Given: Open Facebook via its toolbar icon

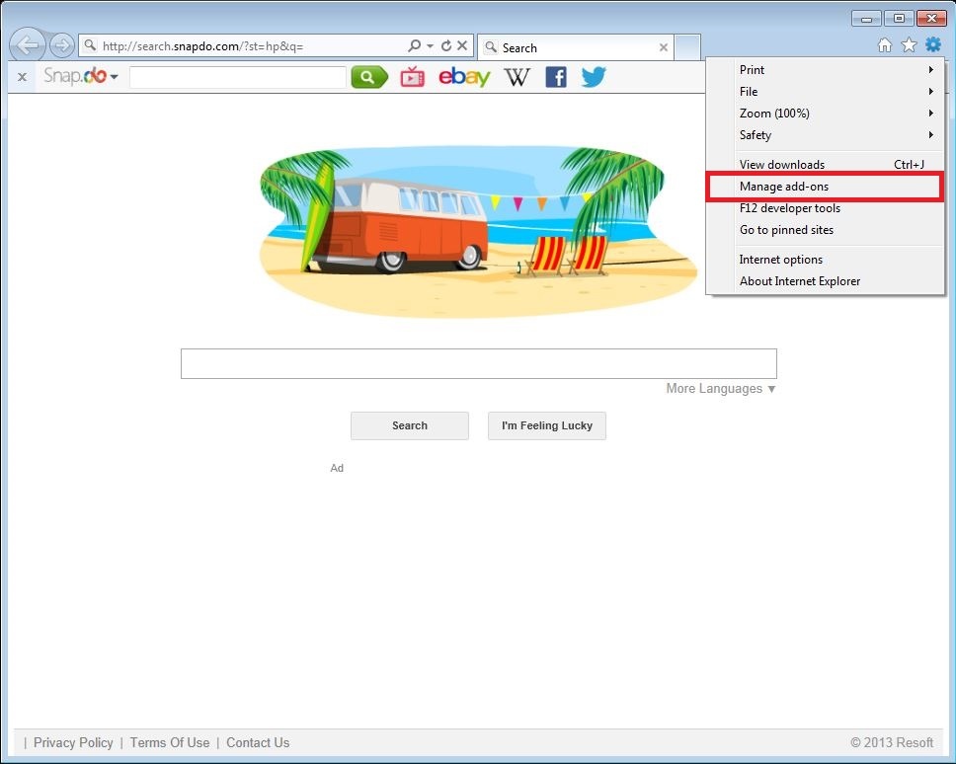Looking at the screenshot, I should [x=555, y=76].
